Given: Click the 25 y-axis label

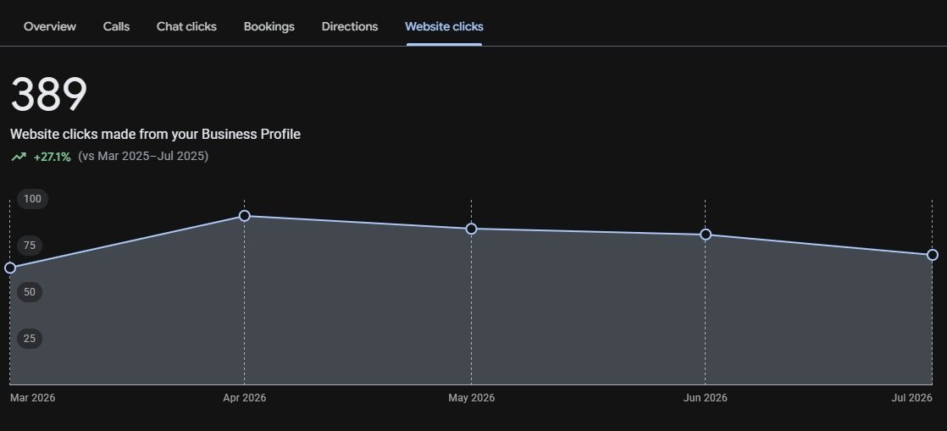Looking at the screenshot, I should pyautogui.click(x=30, y=338).
